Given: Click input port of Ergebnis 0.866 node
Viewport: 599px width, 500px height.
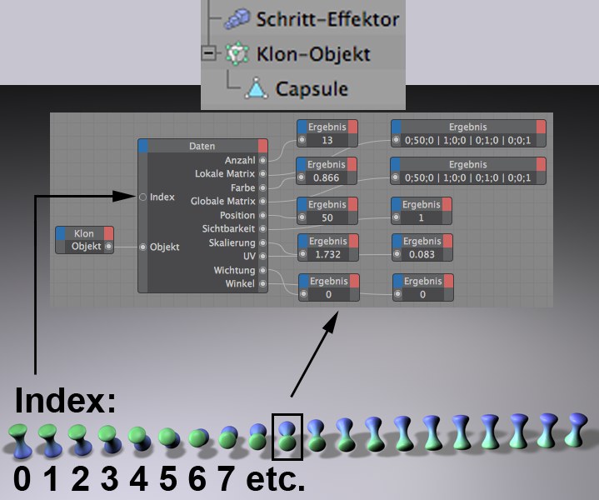Looking at the screenshot, I should point(302,177).
